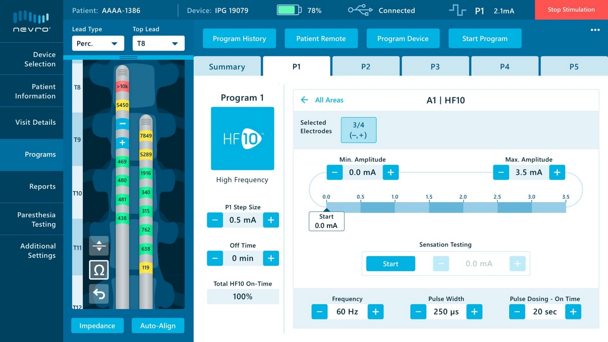This screenshot has height=342, width=608.
Task: Click the Auto-Align button
Action: coord(158,326)
